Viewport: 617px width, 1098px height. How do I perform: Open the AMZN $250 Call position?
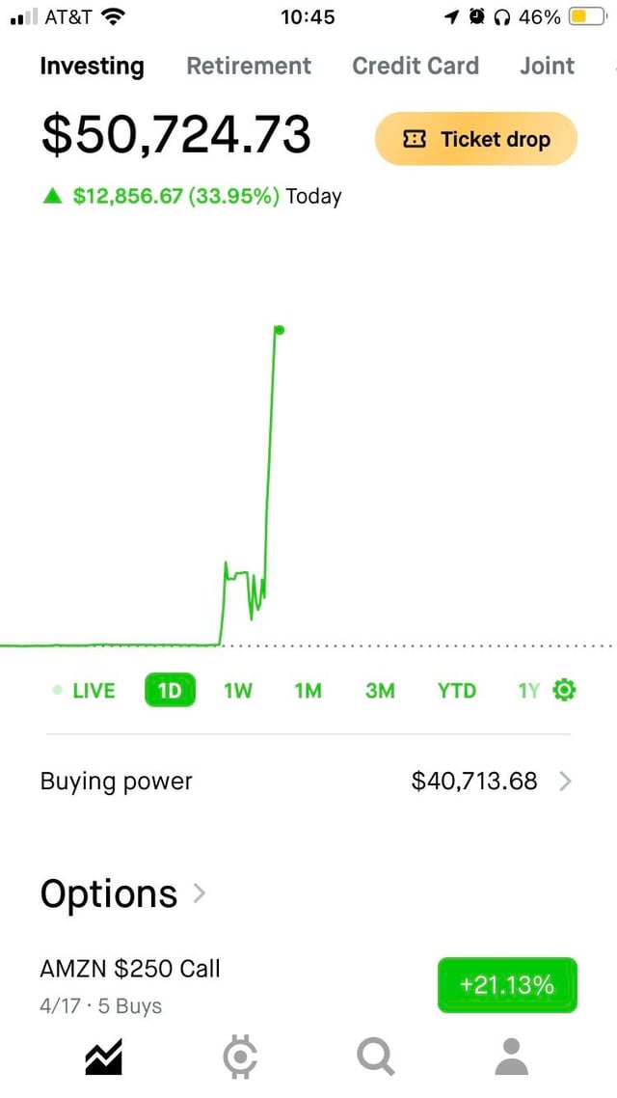(x=130, y=969)
